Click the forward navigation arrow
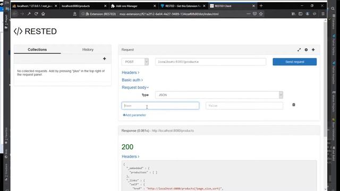This screenshot has width=340, height=191. 22,14
